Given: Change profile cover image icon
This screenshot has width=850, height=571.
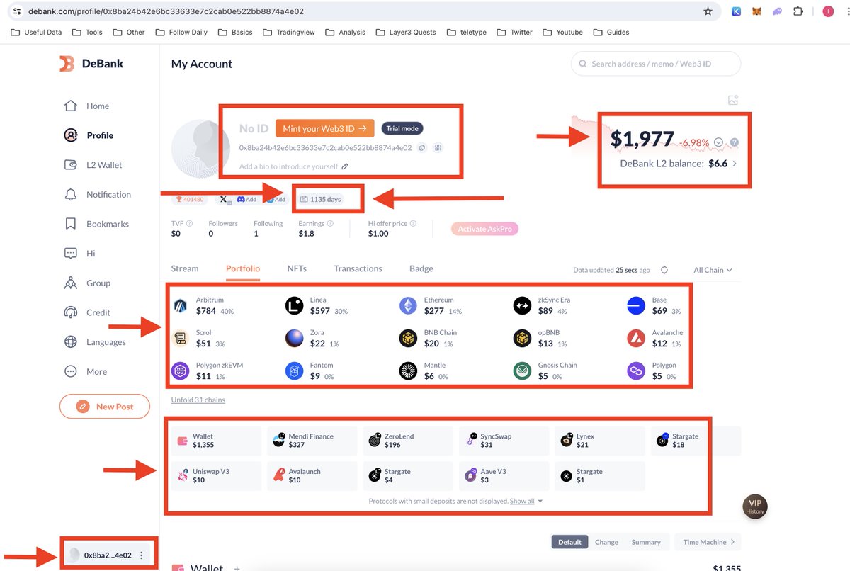Looking at the screenshot, I should click(x=733, y=101).
